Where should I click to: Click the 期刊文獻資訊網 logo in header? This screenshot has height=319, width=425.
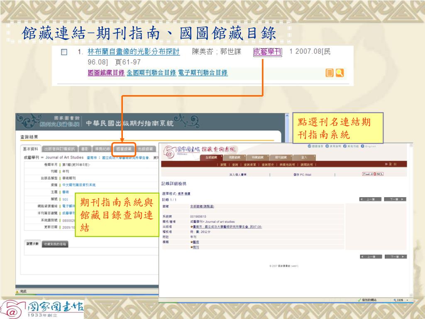[60, 125]
